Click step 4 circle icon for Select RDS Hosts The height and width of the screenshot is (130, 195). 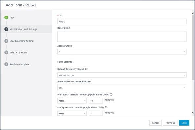6,52
